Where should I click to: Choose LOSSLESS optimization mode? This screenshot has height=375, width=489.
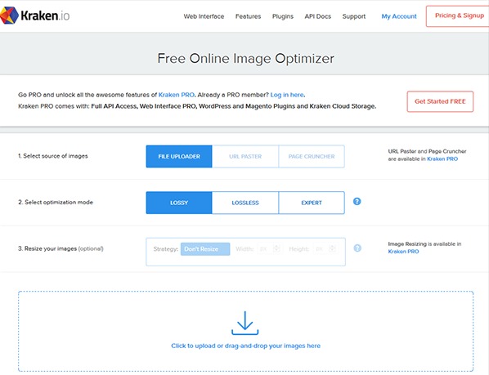pyautogui.click(x=245, y=203)
